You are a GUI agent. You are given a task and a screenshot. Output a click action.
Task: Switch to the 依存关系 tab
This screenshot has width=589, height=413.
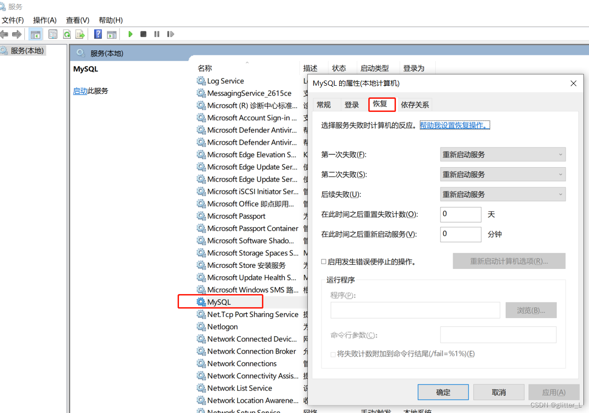(x=415, y=105)
